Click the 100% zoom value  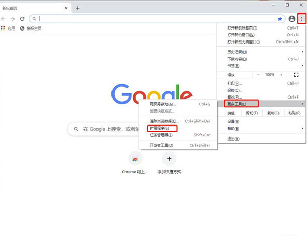click(270, 75)
